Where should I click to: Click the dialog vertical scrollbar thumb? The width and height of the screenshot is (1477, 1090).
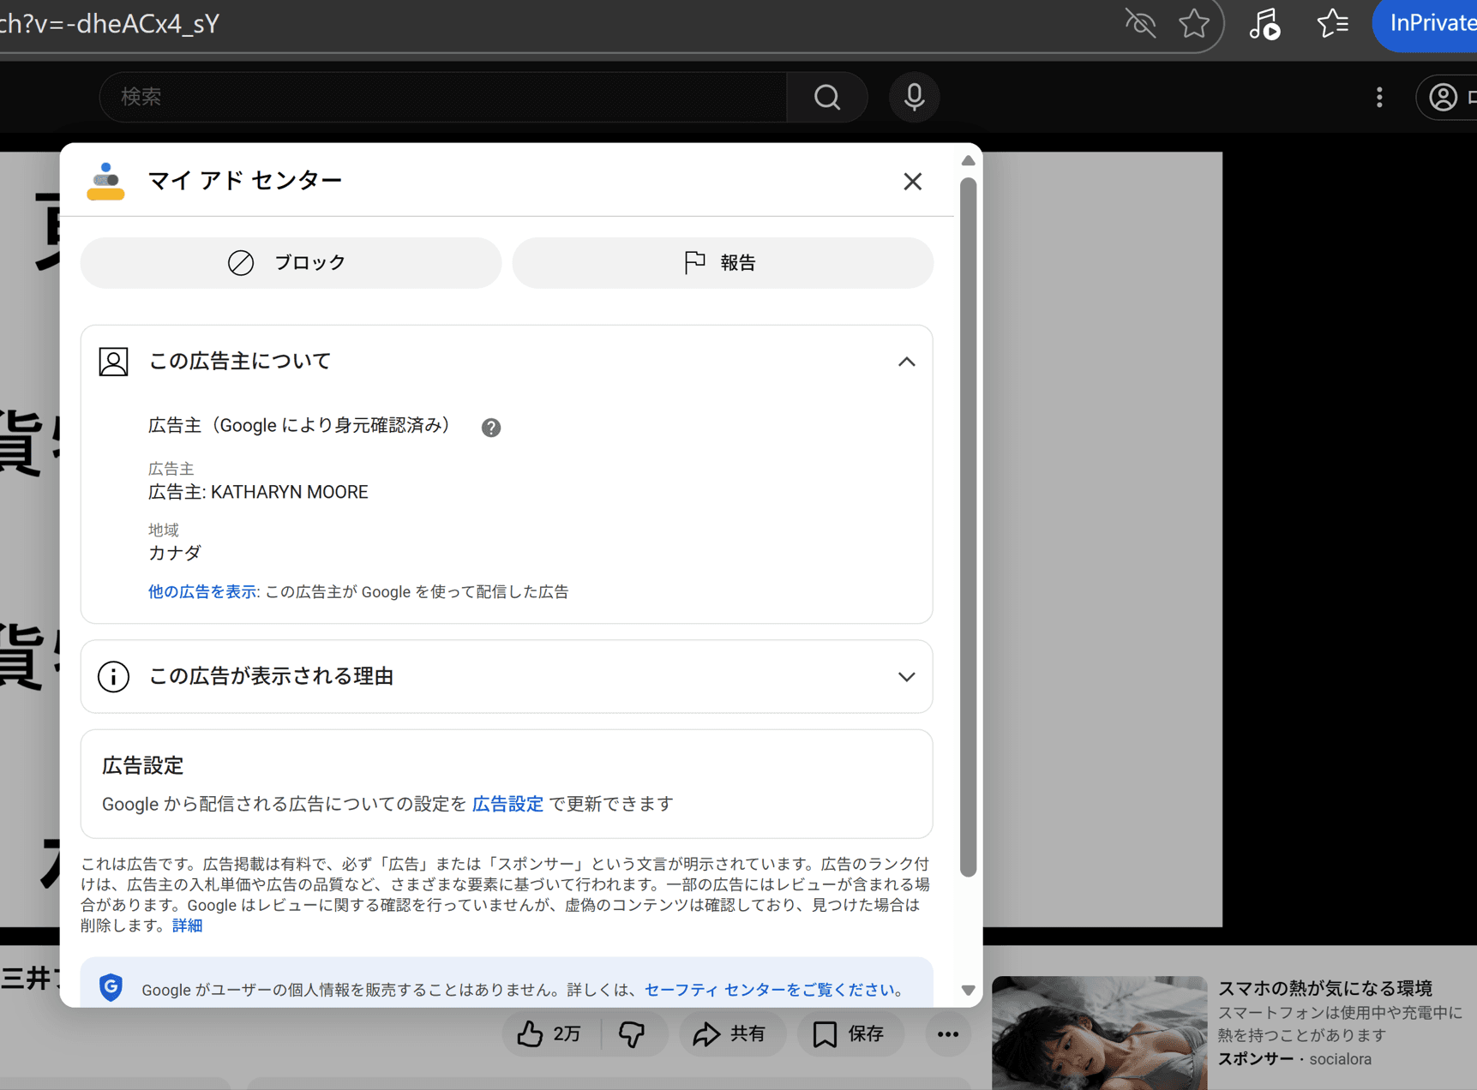click(968, 527)
